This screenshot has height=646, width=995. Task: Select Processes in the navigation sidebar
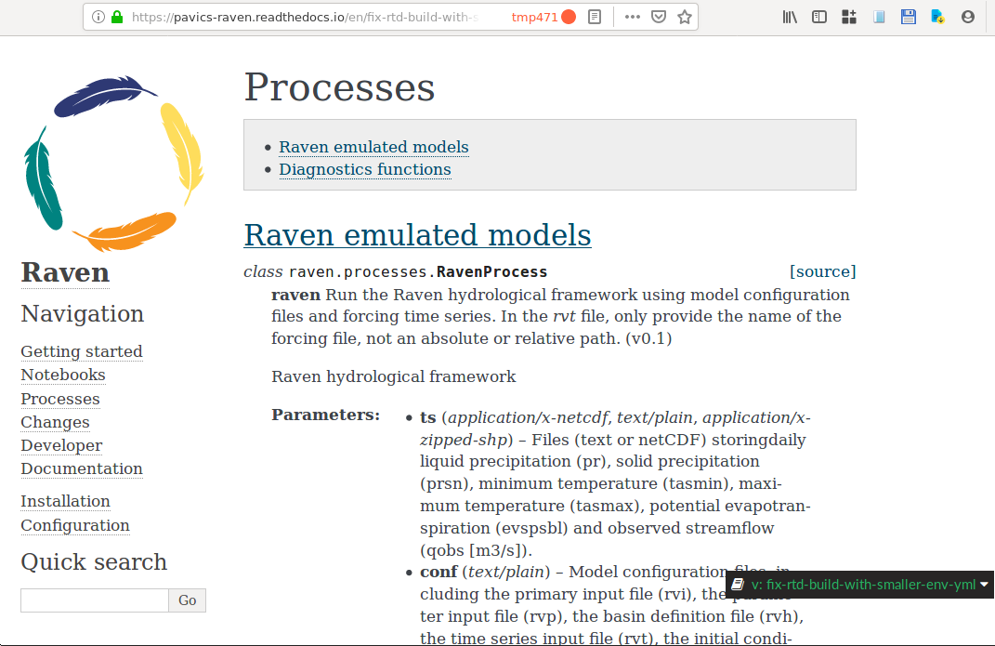(x=60, y=399)
